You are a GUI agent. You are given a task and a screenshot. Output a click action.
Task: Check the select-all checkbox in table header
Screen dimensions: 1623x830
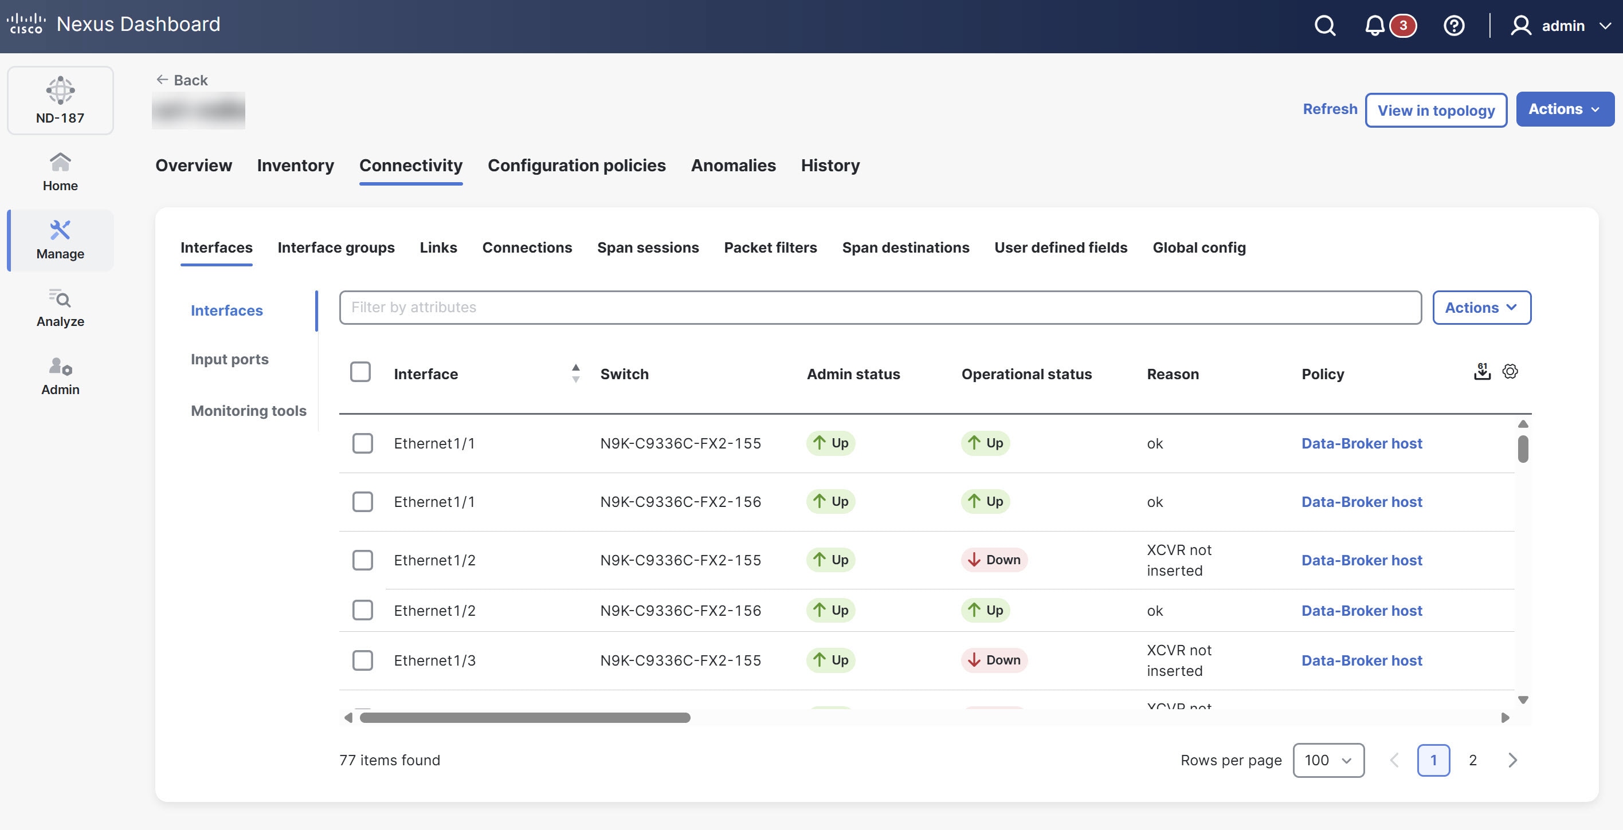[x=360, y=372]
